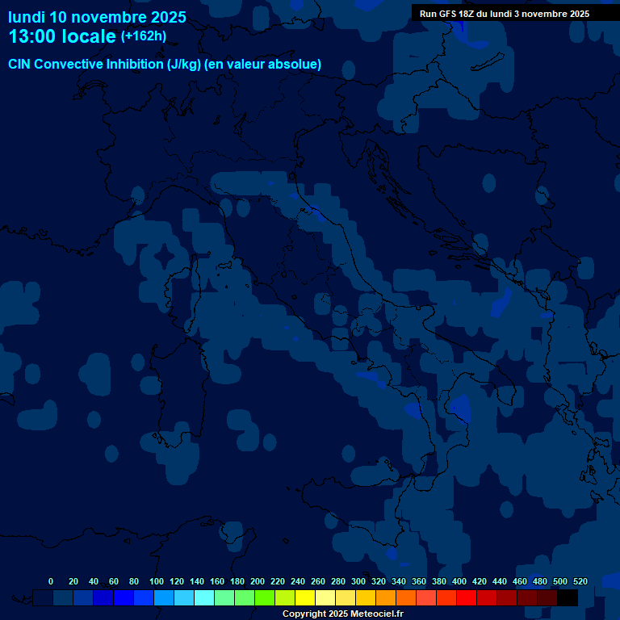Image resolution: width=620 pixels, height=620 pixels.
Task: Click the first dark swatch at legend's left end
Action: (x=43, y=597)
